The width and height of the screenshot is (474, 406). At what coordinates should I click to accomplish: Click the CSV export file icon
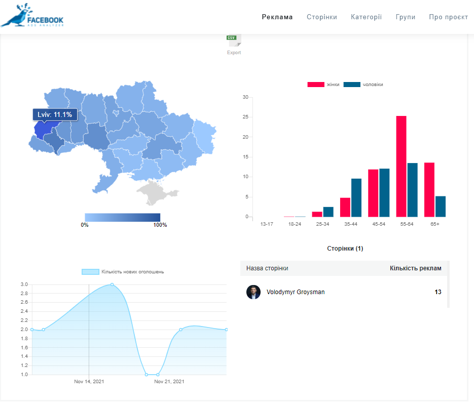pos(234,40)
